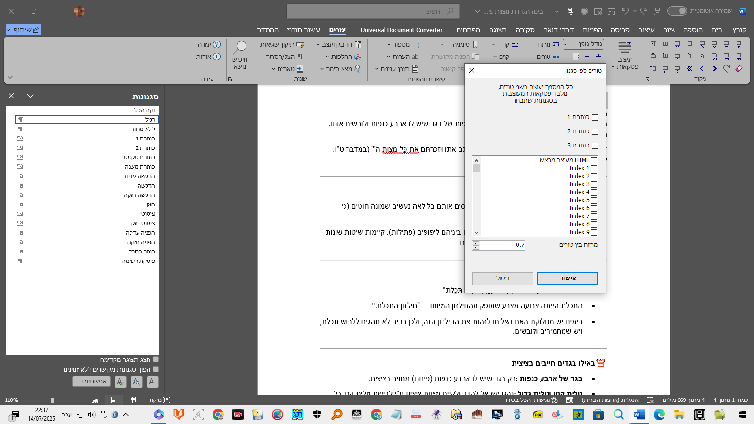Viewport: 754px width, 424px height.
Task: Check the כותרת 2 checkbox in dialog
Action: 595,131
